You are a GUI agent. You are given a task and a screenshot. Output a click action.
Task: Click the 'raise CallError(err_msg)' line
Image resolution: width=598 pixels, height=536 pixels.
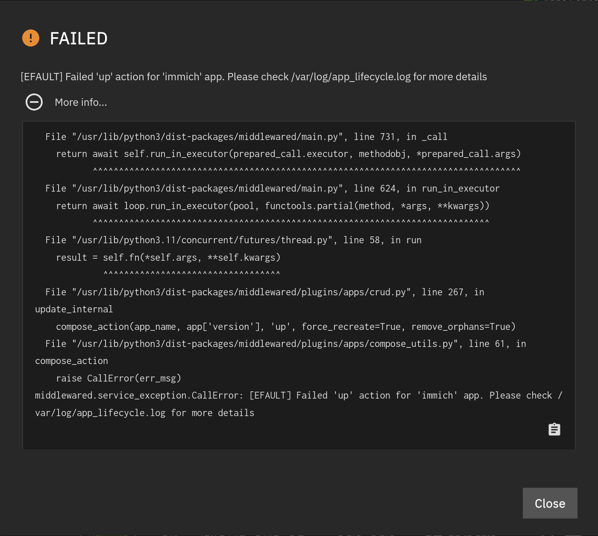coord(118,379)
